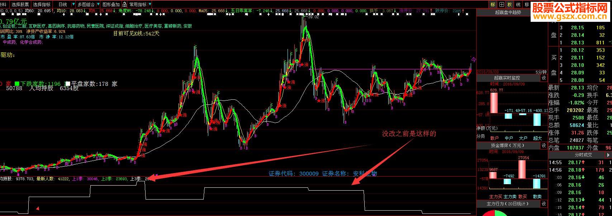Click the 最新人数: 41222 indicator value

(x=53, y=178)
